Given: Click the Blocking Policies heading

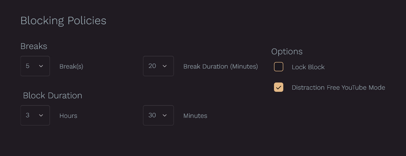Looking at the screenshot, I should coord(63,21).
